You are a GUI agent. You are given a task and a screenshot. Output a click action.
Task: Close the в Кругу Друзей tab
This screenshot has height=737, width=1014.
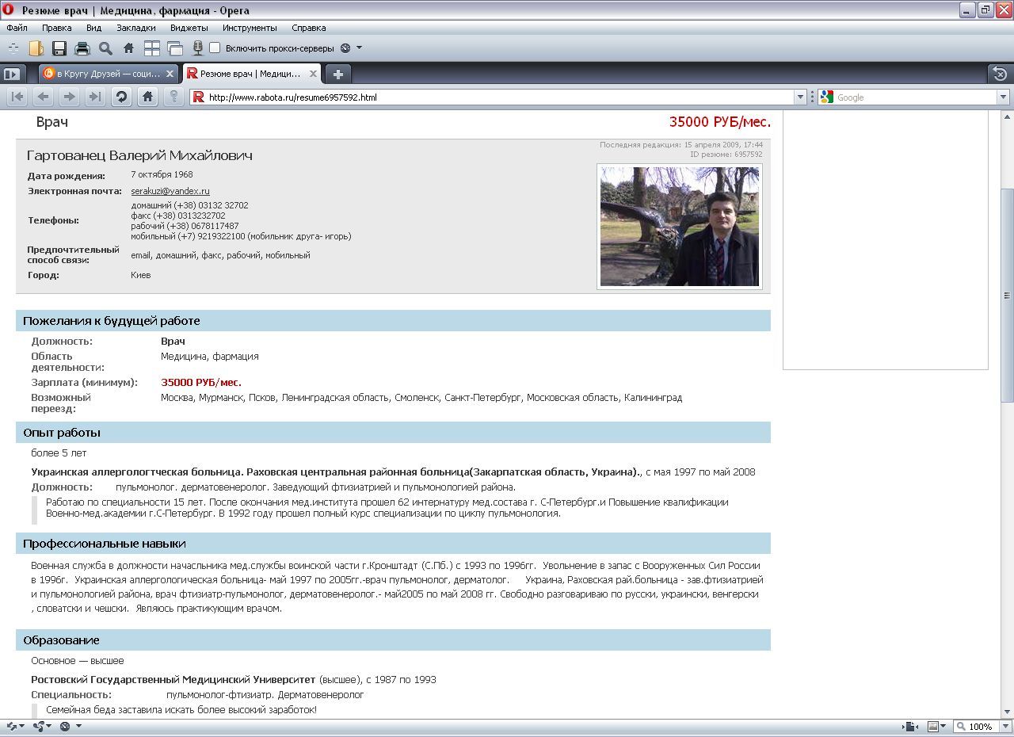point(170,74)
